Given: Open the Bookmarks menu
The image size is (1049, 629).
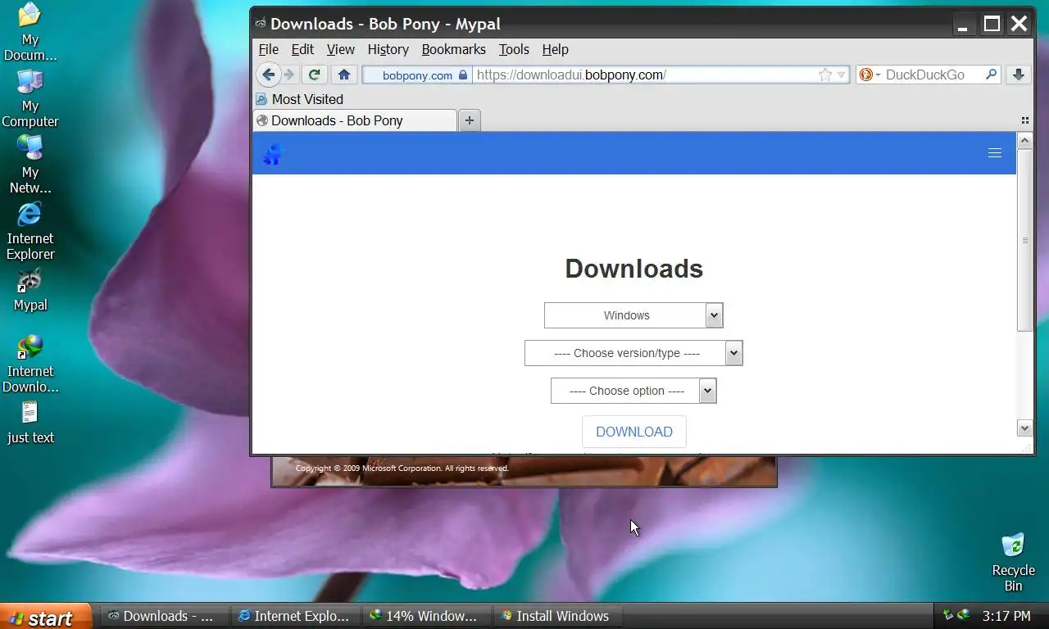Looking at the screenshot, I should pyautogui.click(x=453, y=49).
